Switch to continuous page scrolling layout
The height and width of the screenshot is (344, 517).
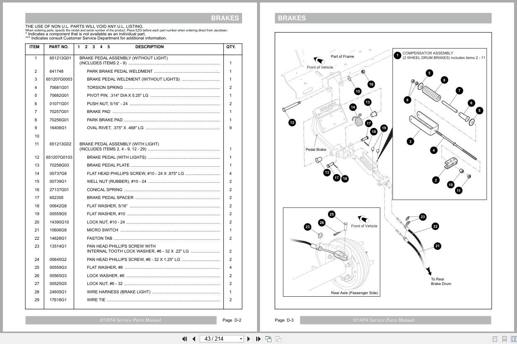pos(505,339)
